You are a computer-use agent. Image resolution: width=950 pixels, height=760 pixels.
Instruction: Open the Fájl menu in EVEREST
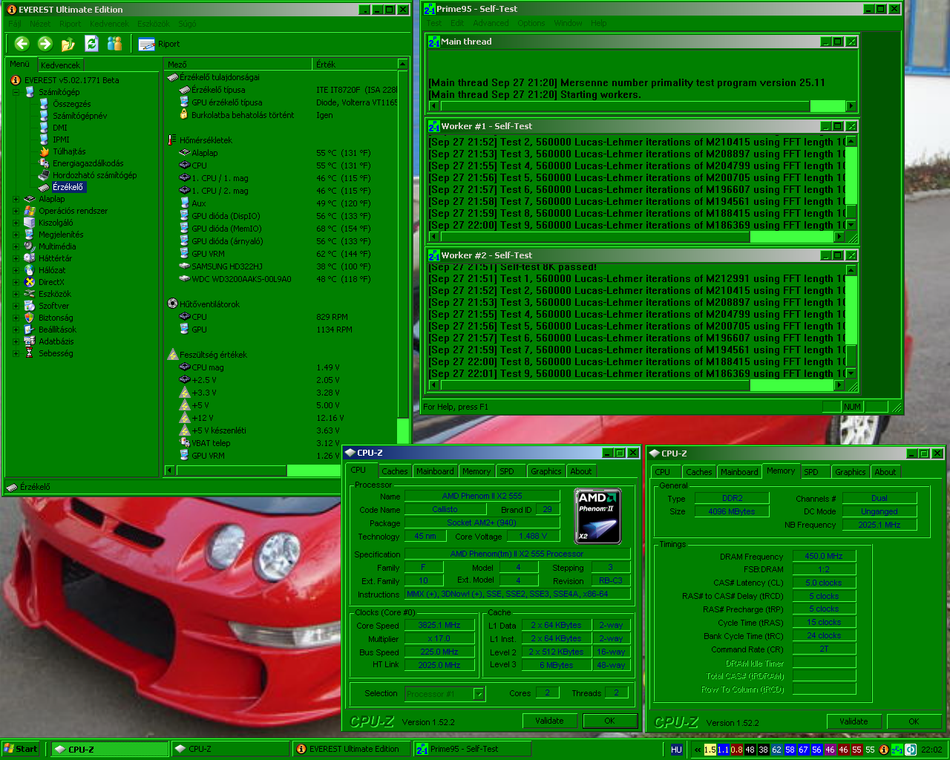(15, 24)
